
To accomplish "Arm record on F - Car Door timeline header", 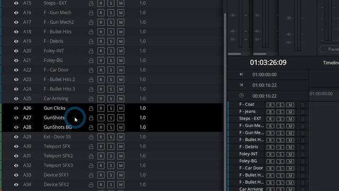I will pos(270,169).
